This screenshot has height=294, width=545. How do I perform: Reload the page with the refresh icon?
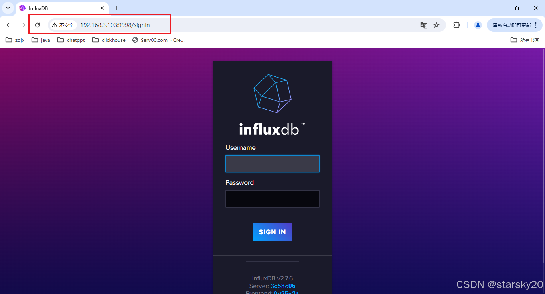37,25
